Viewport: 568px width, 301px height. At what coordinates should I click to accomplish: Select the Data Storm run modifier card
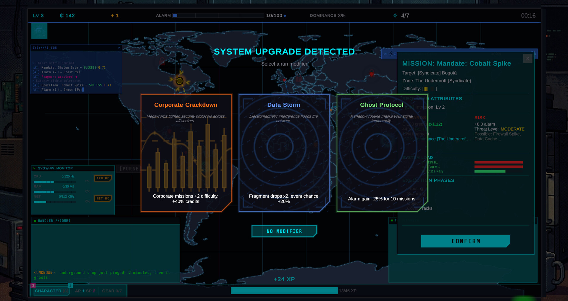point(284,152)
